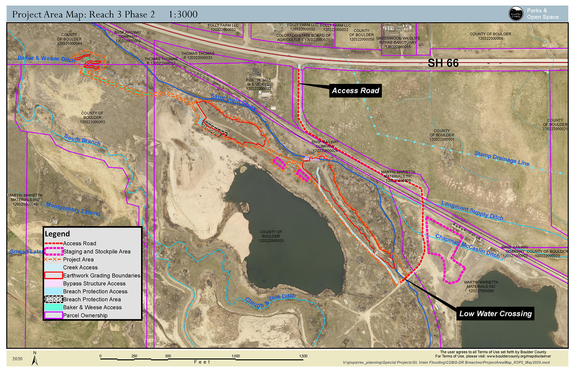This screenshot has width=575, height=372.
Task: Click the 'Breach Protection Area' legend text
Action: coord(92,300)
